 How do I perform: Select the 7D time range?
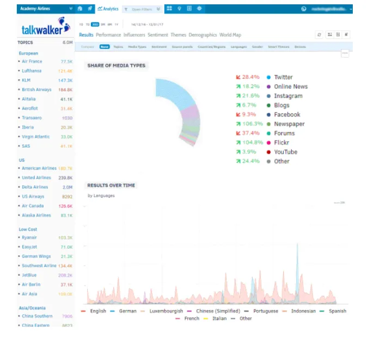click(88, 24)
